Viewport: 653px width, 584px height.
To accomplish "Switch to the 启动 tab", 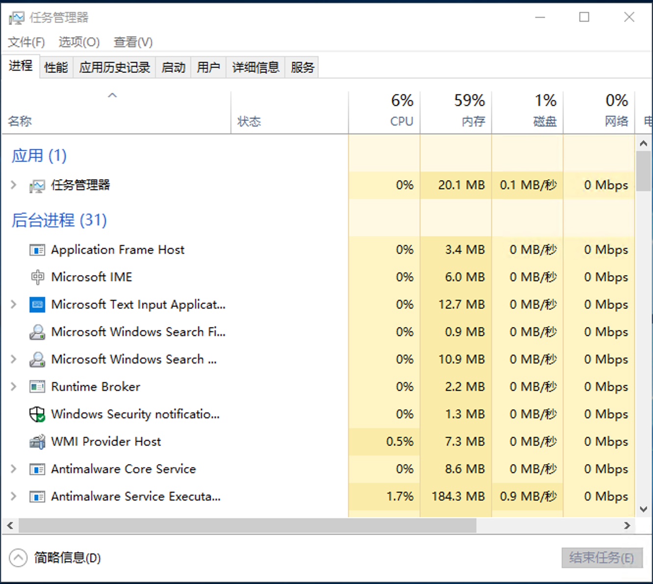I will coord(174,67).
